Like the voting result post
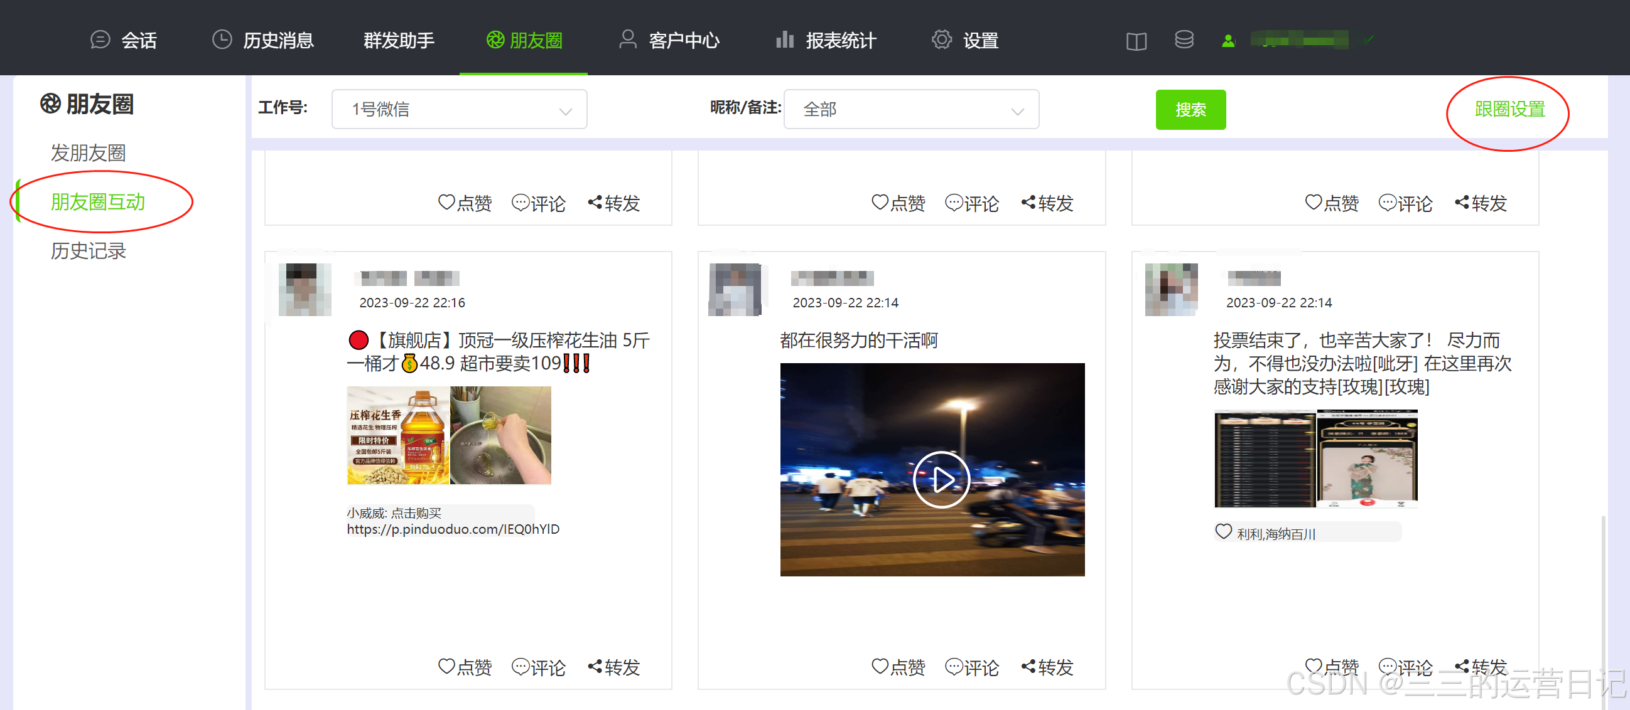This screenshot has width=1630, height=710. click(1331, 666)
